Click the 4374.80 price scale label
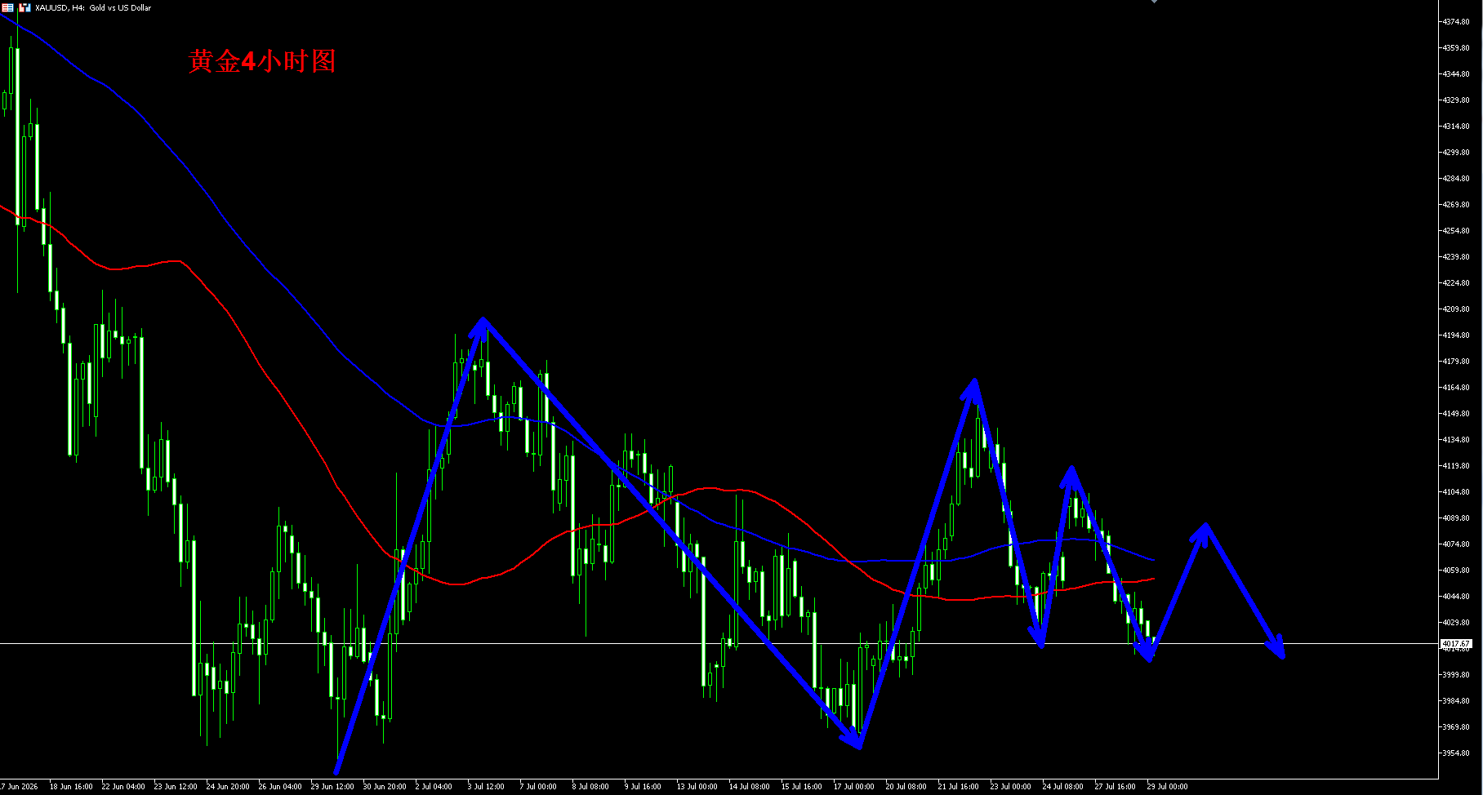 [1456, 22]
